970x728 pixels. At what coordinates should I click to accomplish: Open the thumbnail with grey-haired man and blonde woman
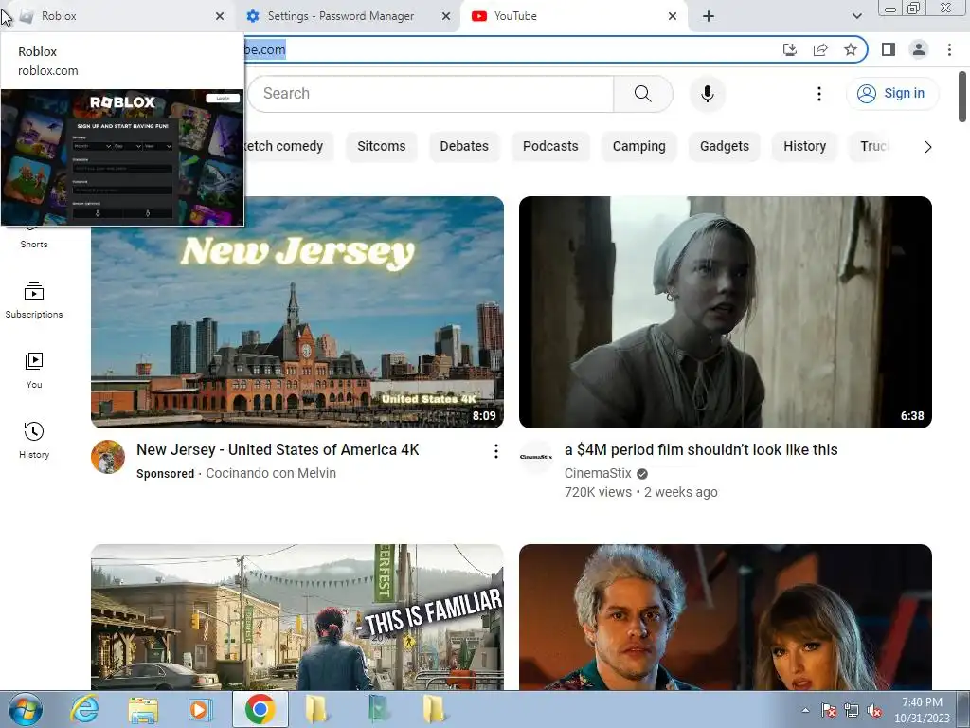coord(725,616)
